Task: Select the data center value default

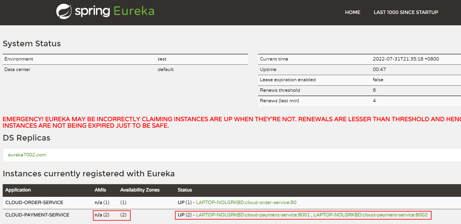Action: [166, 69]
